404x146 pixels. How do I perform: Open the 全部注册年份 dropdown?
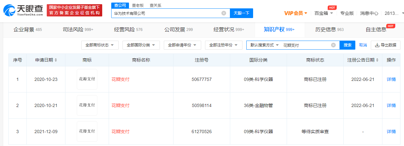click(223, 45)
